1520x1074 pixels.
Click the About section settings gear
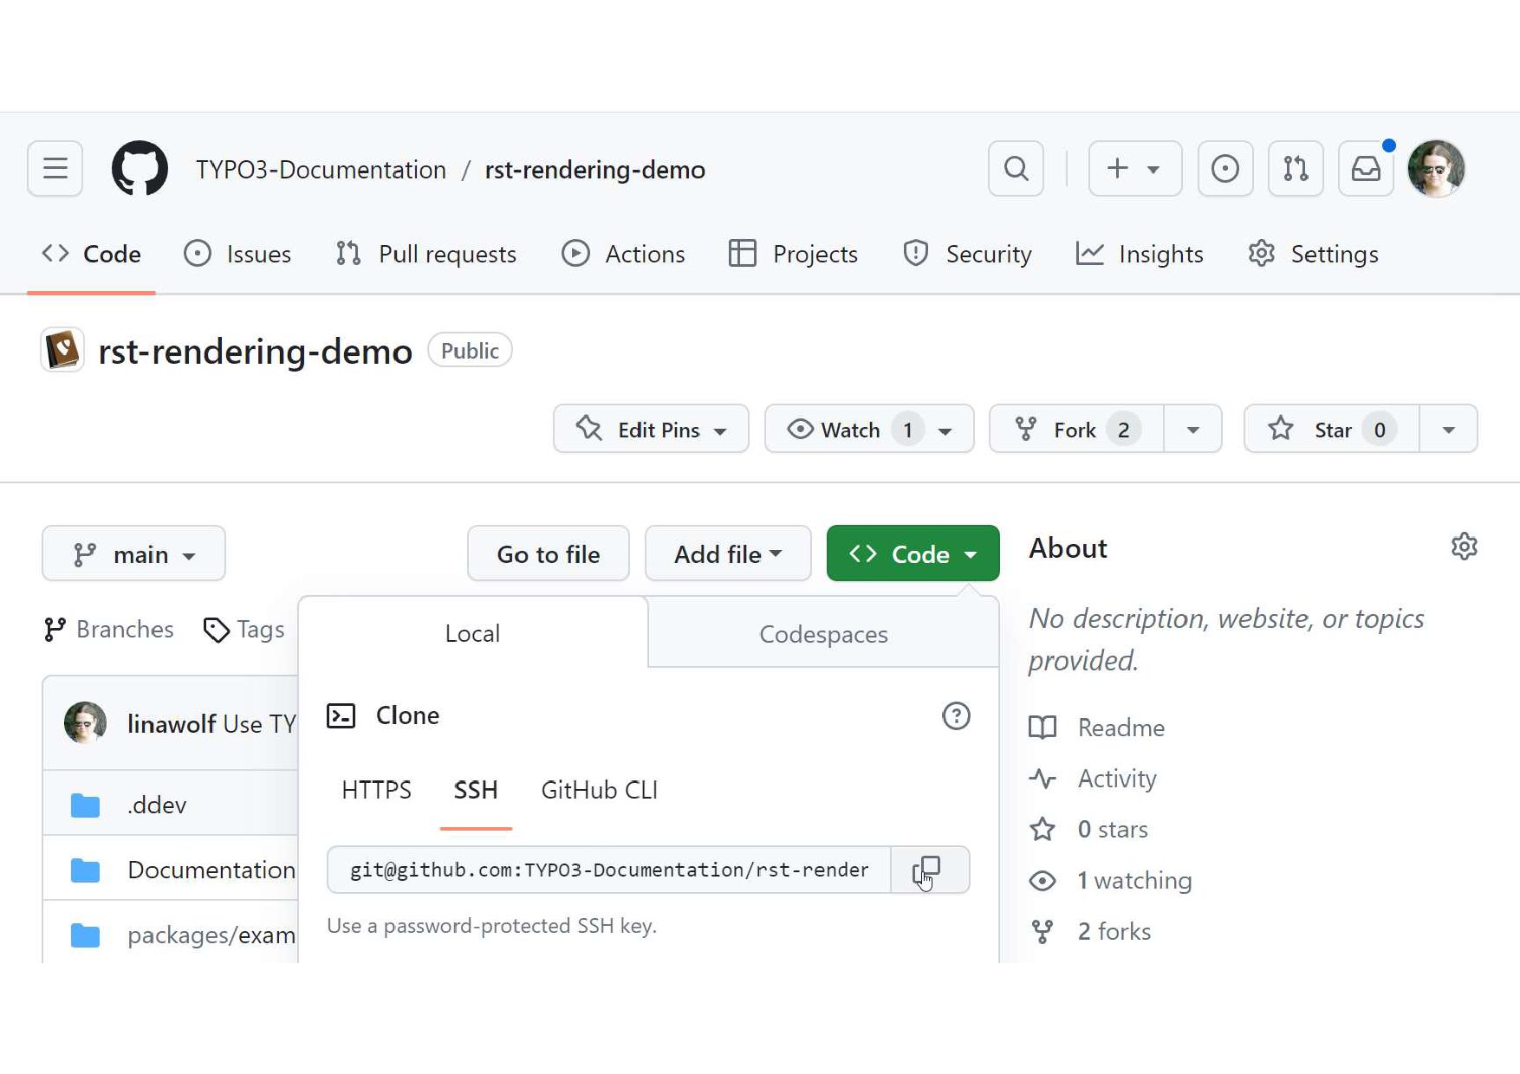[x=1464, y=547]
